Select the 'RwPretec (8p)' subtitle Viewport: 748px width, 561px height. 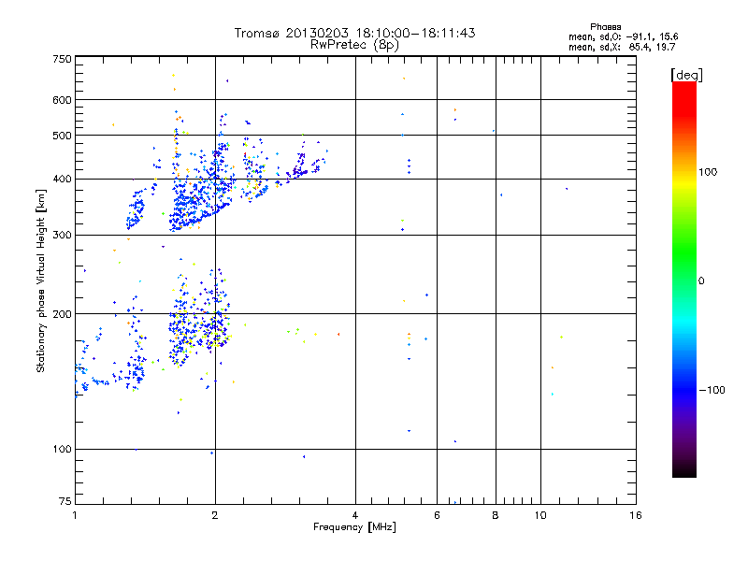tap(354, 45)
